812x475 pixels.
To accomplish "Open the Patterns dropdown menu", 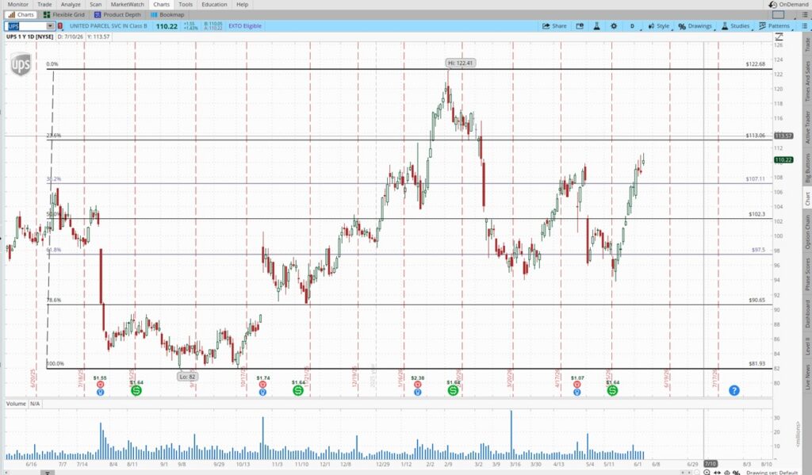I will (x=775, y=26).
